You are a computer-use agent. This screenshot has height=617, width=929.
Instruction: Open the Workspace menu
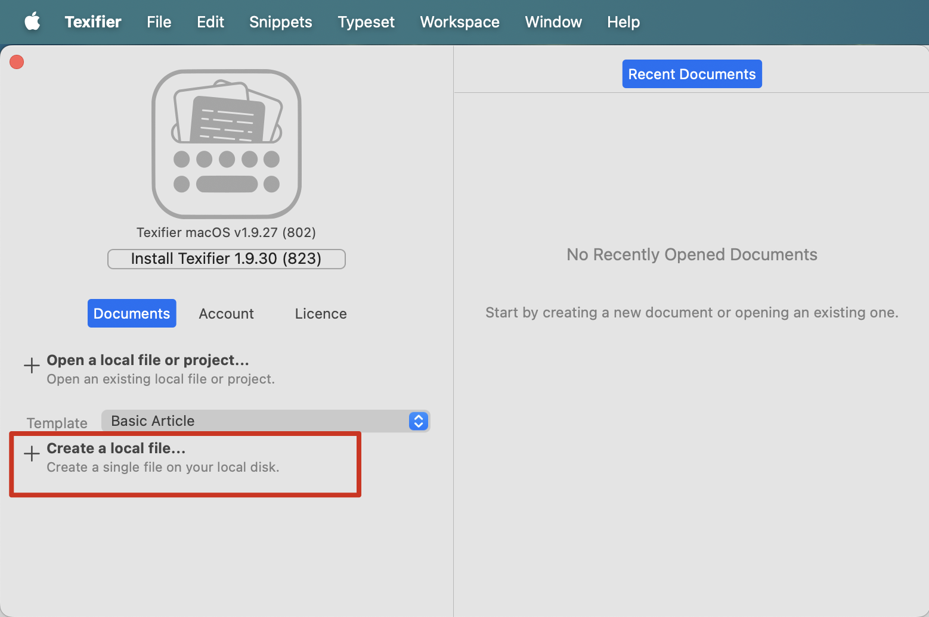460,22
